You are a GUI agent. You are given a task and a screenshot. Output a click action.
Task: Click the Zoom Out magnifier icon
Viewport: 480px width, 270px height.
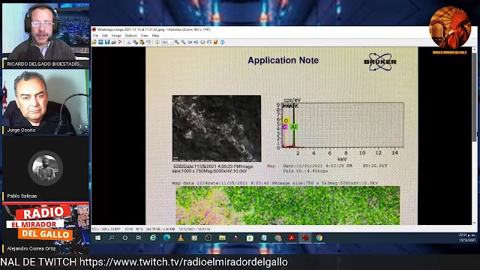pos(183,42)
